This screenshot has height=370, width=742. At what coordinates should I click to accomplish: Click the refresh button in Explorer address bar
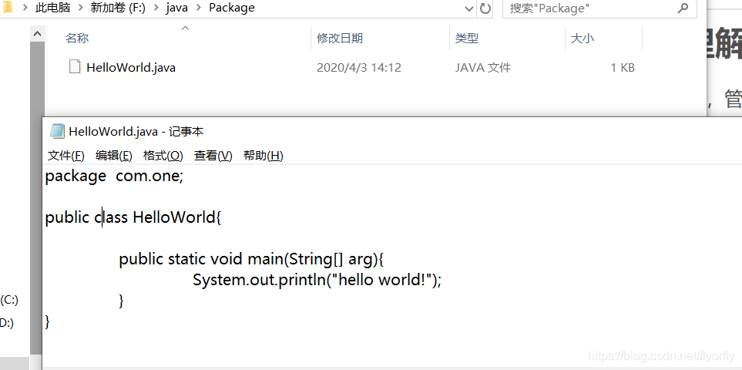coord(485,8)
